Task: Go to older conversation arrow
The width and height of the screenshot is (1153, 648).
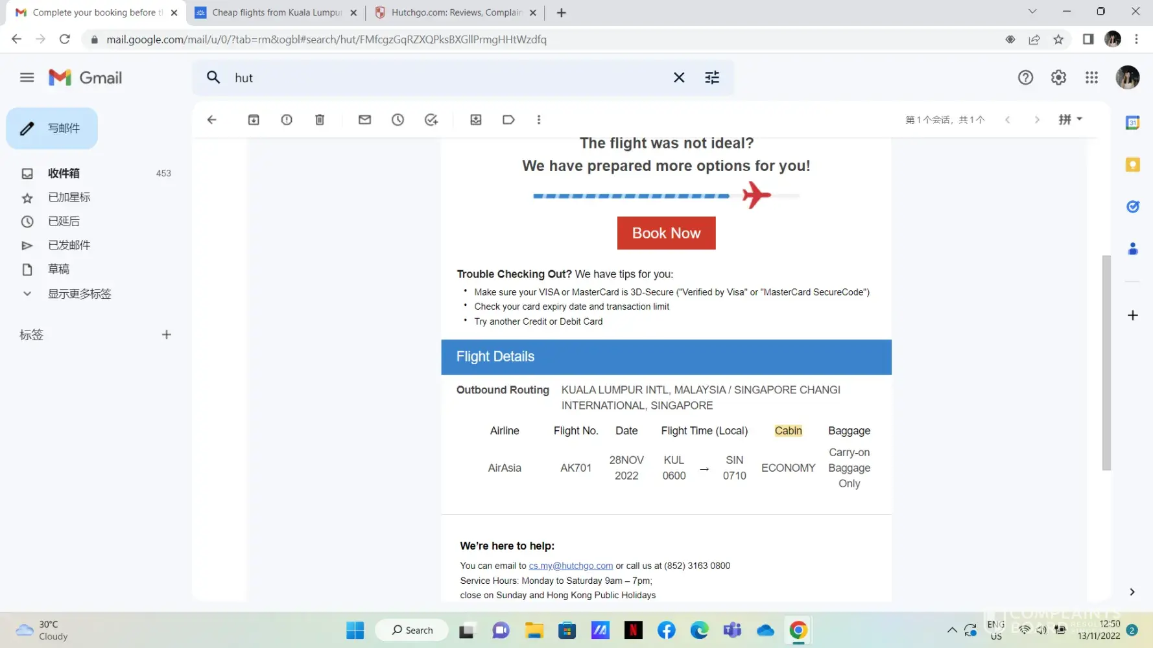Action: pos(1037,120)
